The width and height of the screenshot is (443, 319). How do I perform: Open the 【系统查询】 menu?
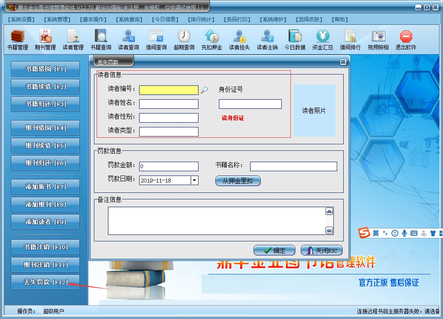coord(129,20)
